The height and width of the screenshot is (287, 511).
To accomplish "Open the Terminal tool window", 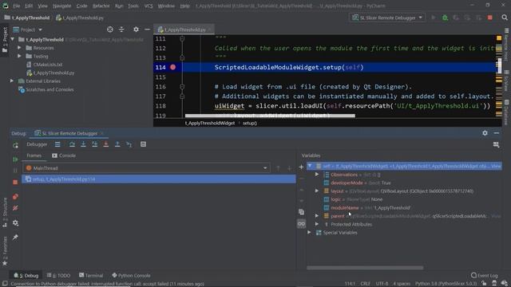I will (91, 275).
